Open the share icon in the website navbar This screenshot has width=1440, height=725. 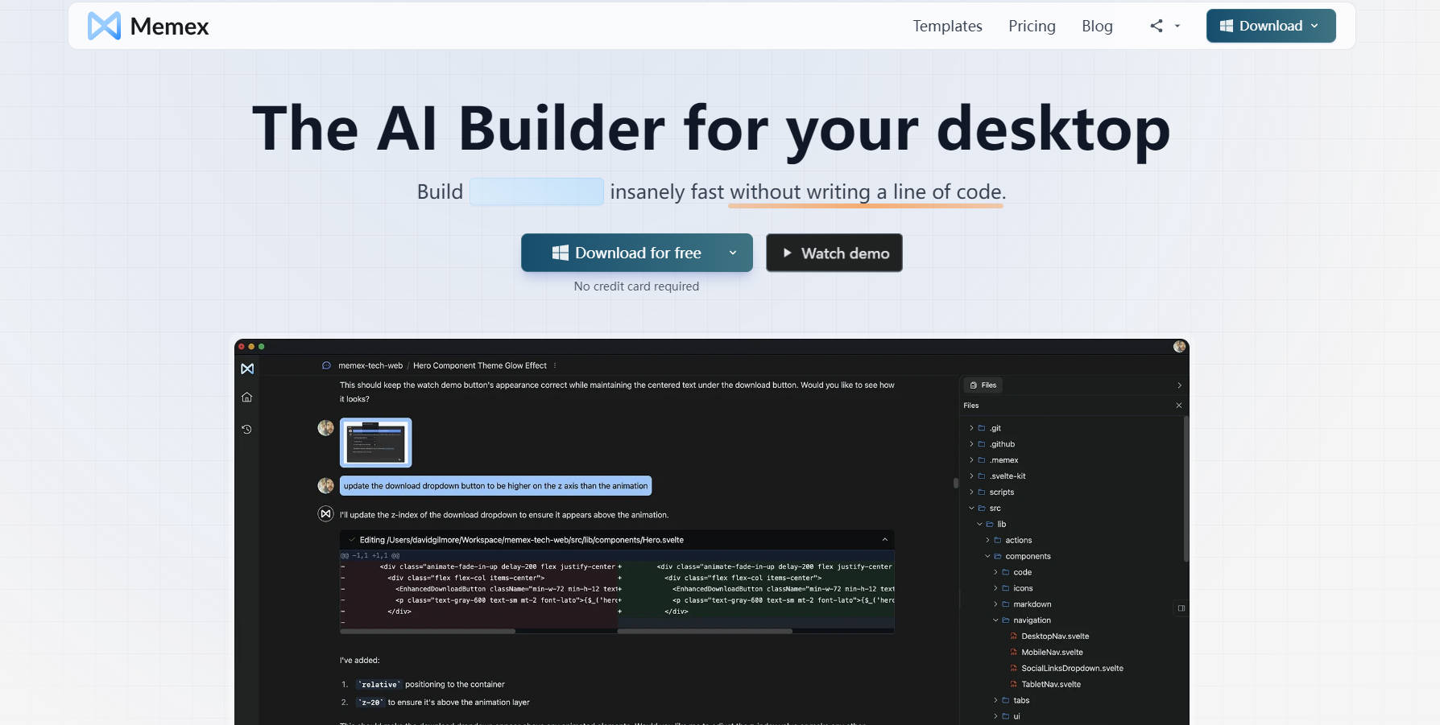tap(1155, 26)
